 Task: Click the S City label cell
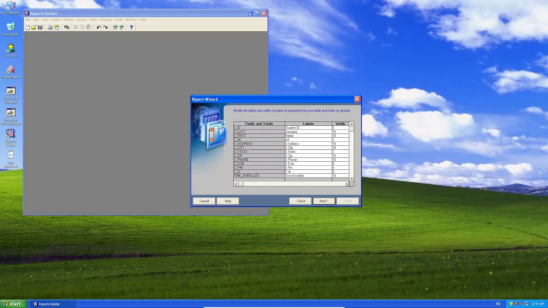tap(308, 148)
